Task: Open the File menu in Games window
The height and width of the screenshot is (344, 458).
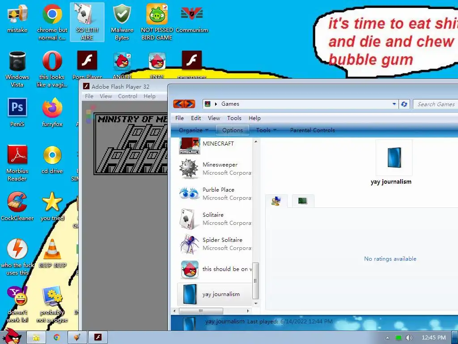Action: [x=179, y=118]
